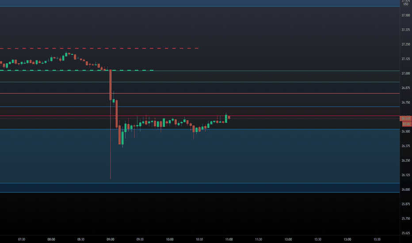This screenshot has width=412, height=243.
Task: Click the USD currency label
Action: point(406,4)
